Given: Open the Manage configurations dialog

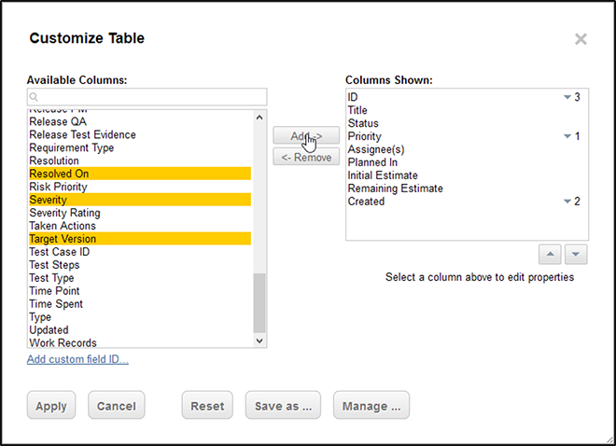Looking at the screenshot, I should [x=371, y=406].
